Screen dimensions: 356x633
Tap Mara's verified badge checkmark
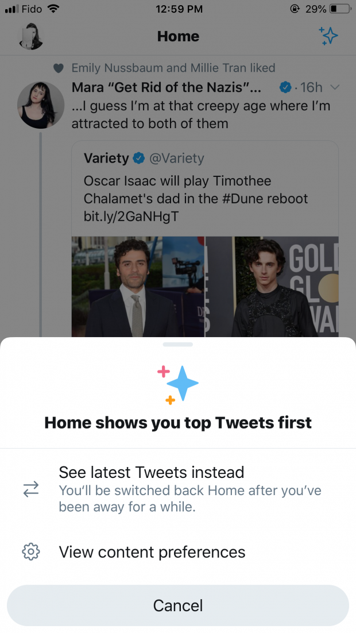pos(285,87)
